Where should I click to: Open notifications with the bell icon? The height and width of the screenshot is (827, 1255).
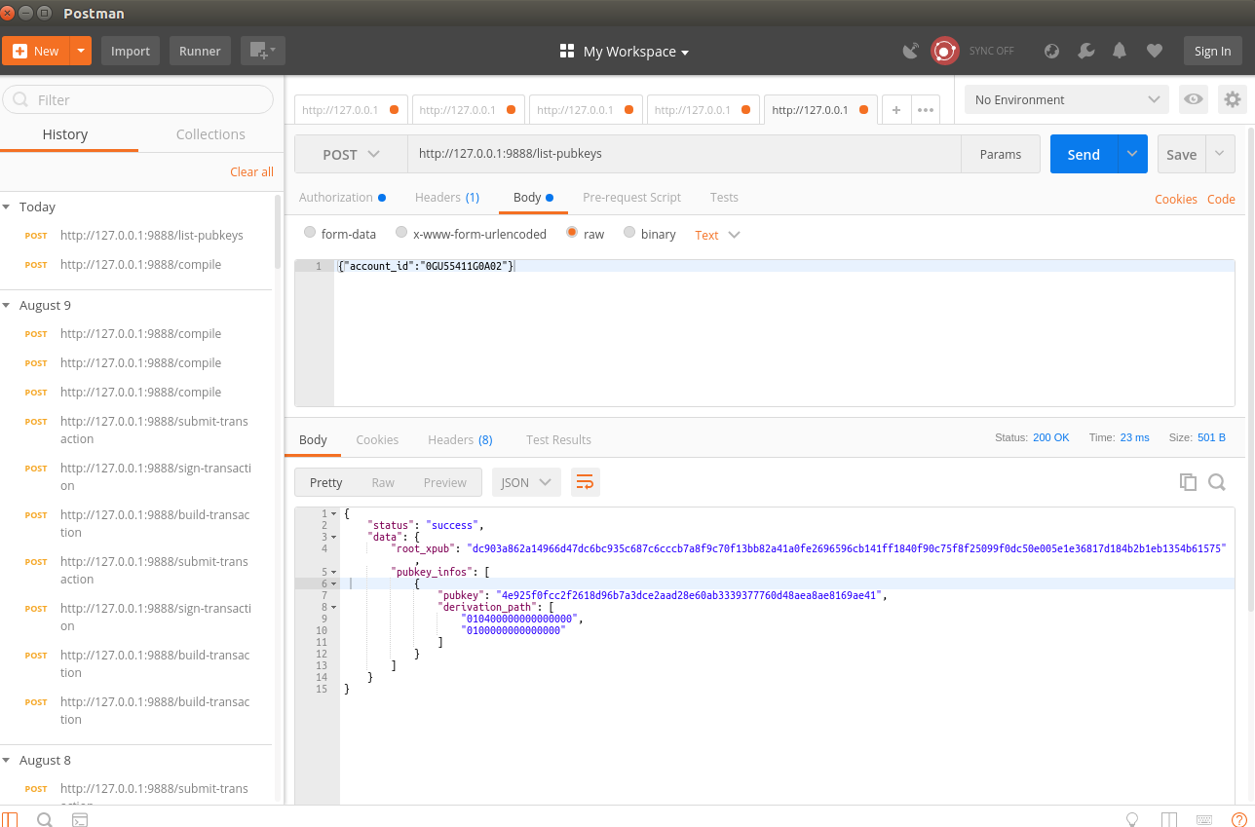[1121, 51]
